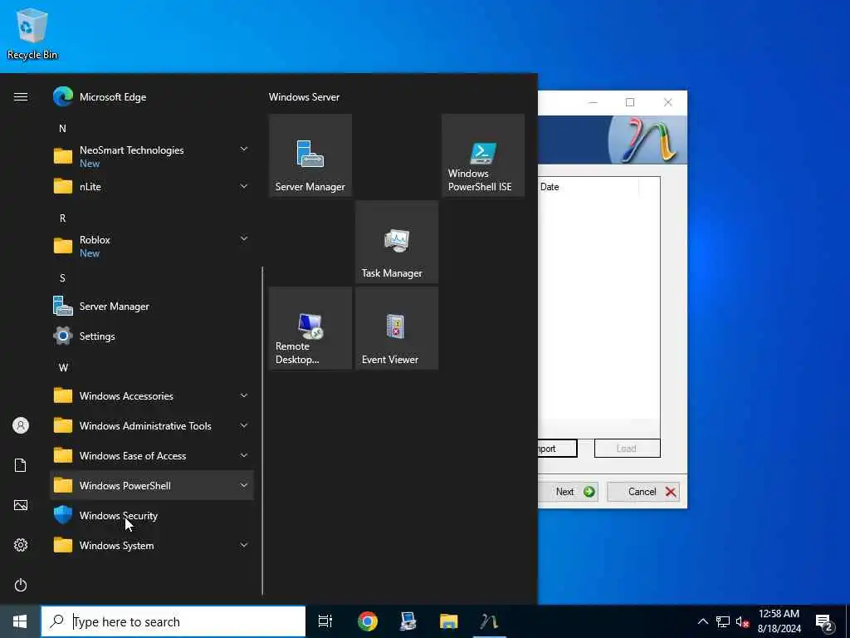Click the muted volume tray icon
The image size is (850, 638).
click(x=742, y=621)
